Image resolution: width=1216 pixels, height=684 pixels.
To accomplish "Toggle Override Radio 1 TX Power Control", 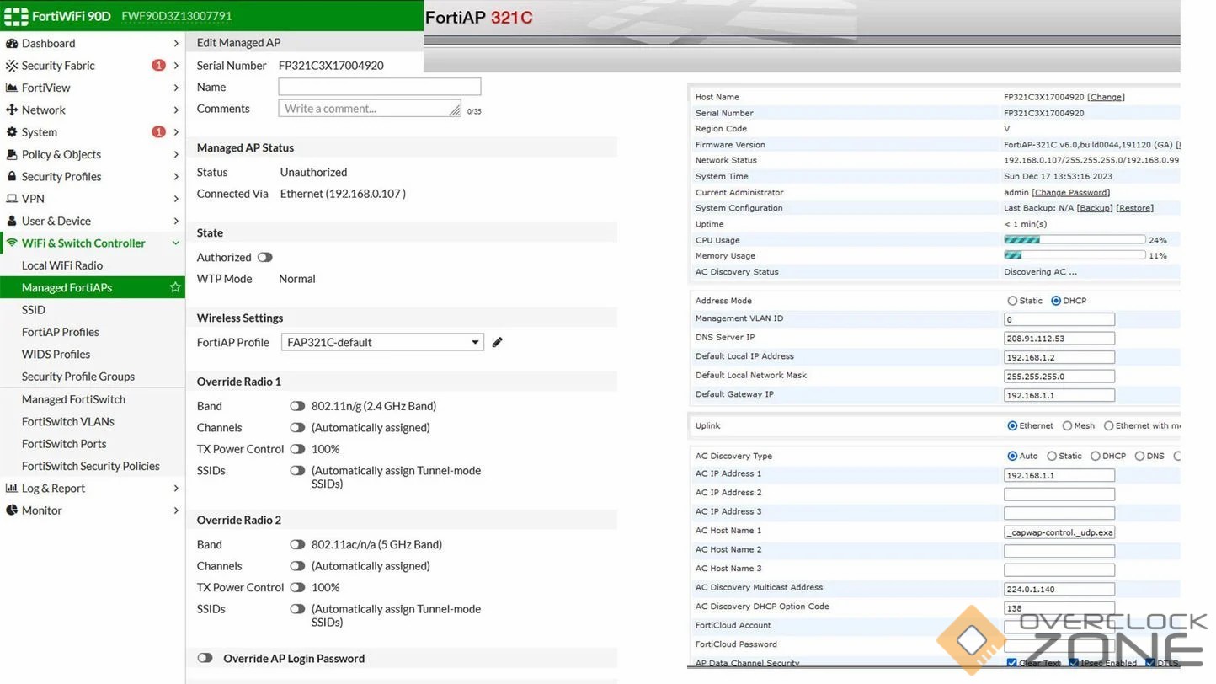I will tap(297, 449).
